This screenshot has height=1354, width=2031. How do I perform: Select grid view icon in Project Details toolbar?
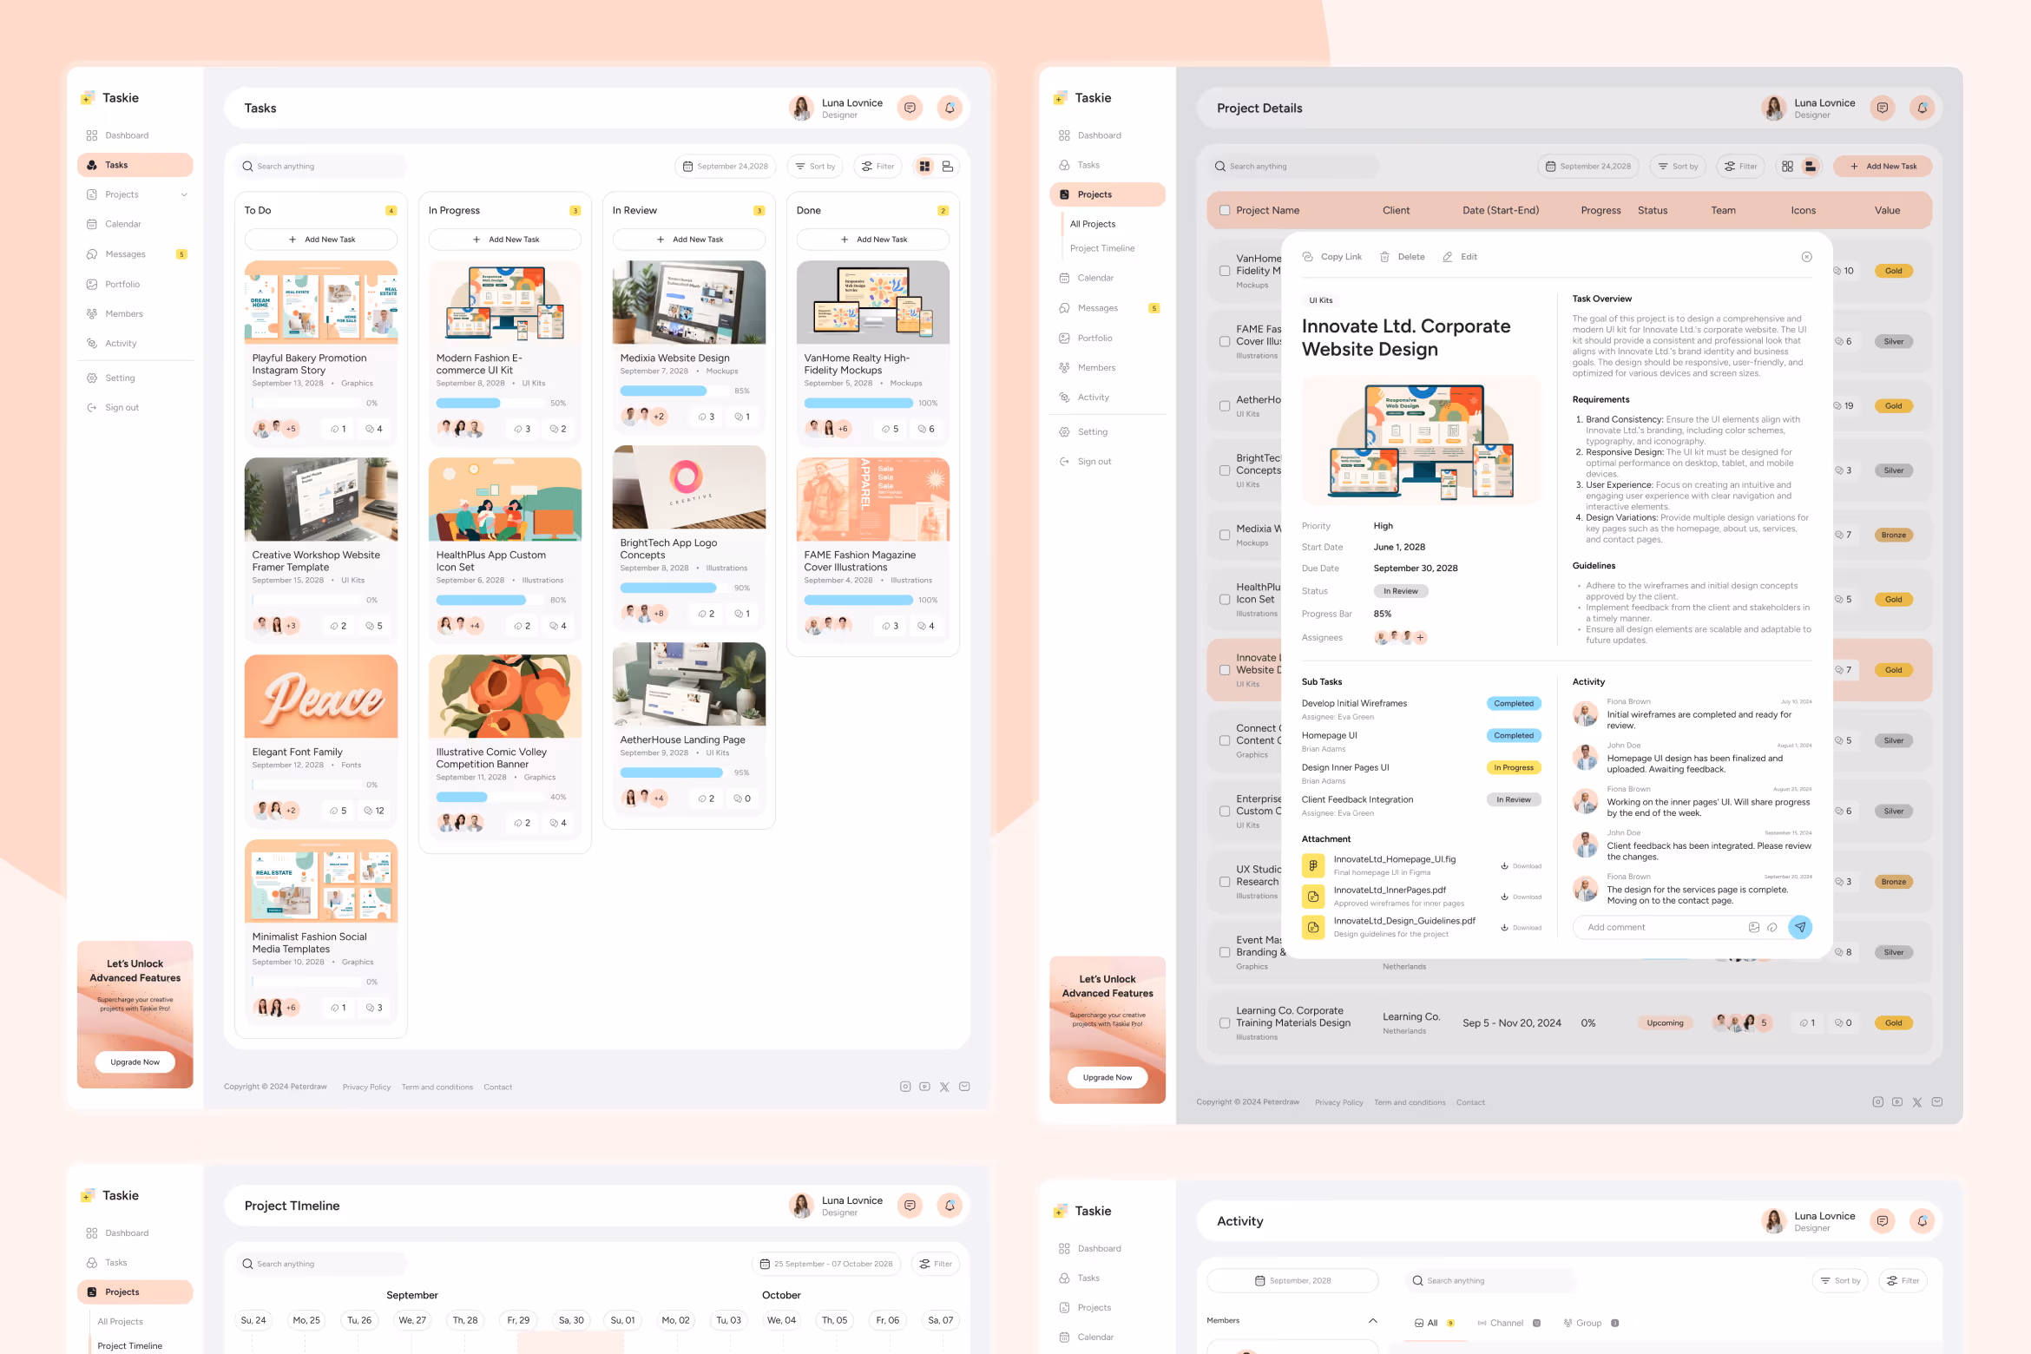[x=1787, y=167]
